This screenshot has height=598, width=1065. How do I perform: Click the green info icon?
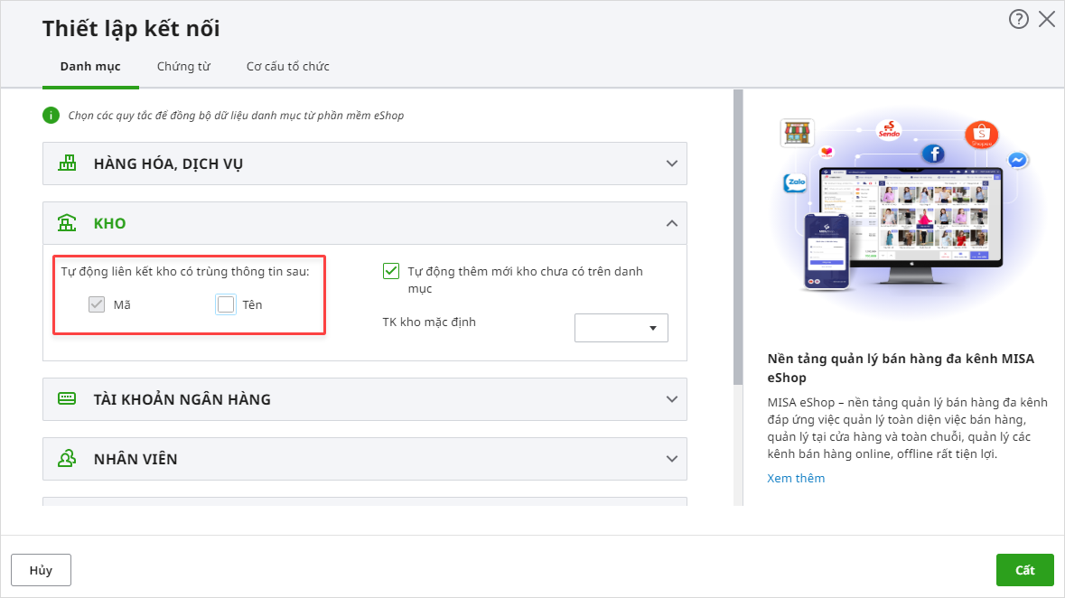tap(51, 115)
